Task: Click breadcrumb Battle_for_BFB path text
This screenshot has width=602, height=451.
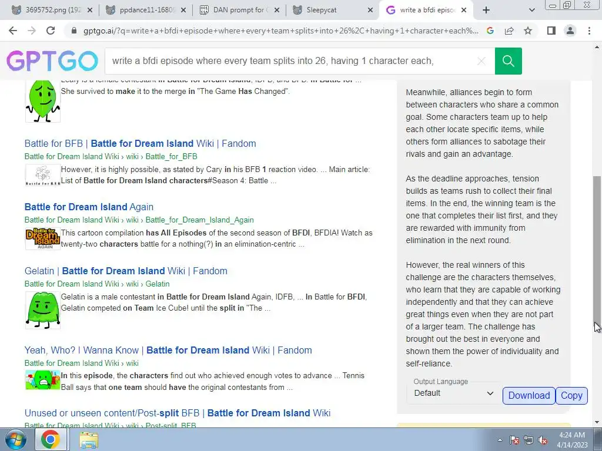Action: tap(171, 156)
